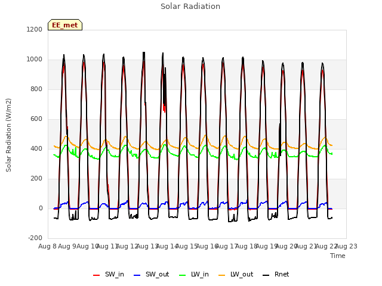Screen dimensions: 382x286
Task: Click the Aug 18 x-axis tick label
Action: 247,247
